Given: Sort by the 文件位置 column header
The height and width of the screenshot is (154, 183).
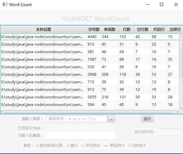Looking at the screenshot, I should point(43,30).
